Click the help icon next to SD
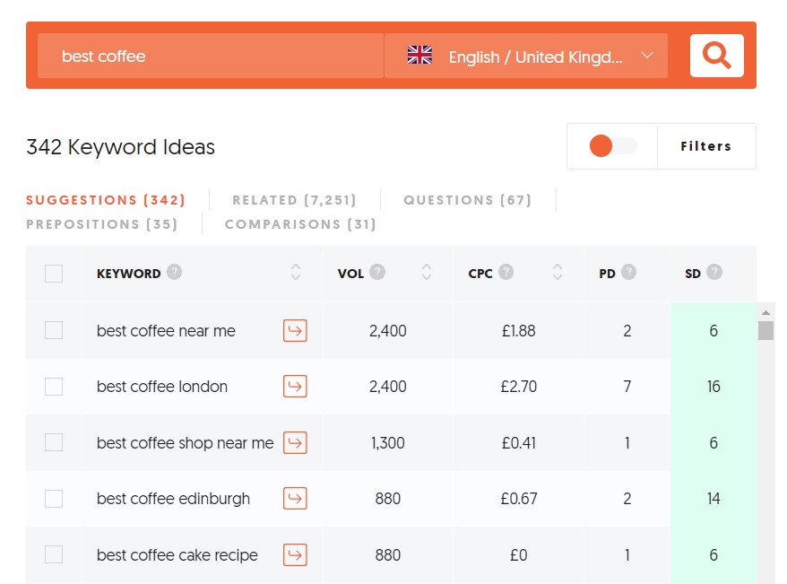This screenshot has height=584, width=787. click(x=714, y=272)
